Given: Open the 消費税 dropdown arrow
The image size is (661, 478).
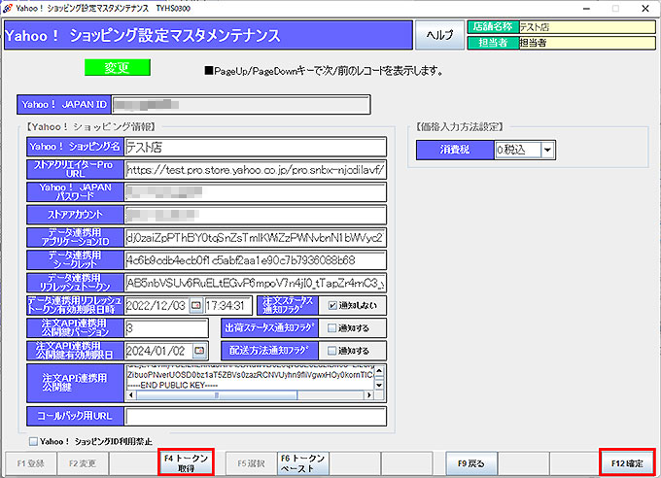Looking at the screenshot, I should (547, 150).
